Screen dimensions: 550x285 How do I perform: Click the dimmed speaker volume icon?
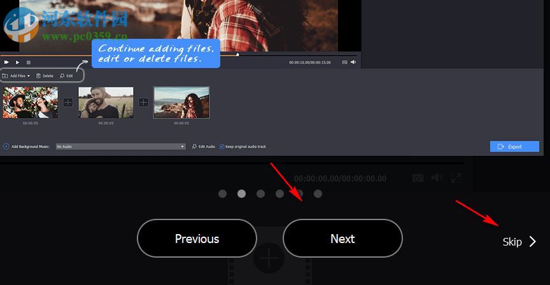(437, 178)
